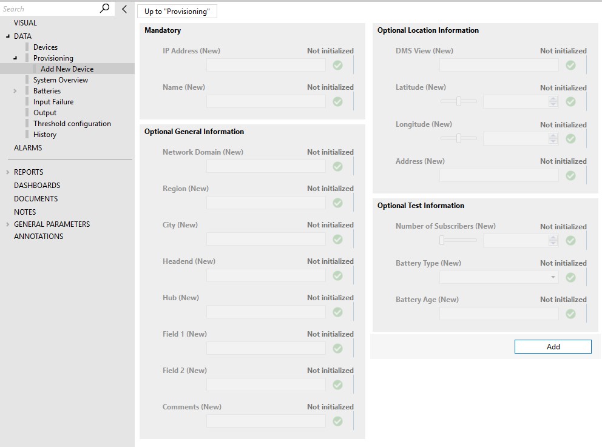Click the Headend input field
Viewport: 602px width, 447px height.
(x=266, y=275)
